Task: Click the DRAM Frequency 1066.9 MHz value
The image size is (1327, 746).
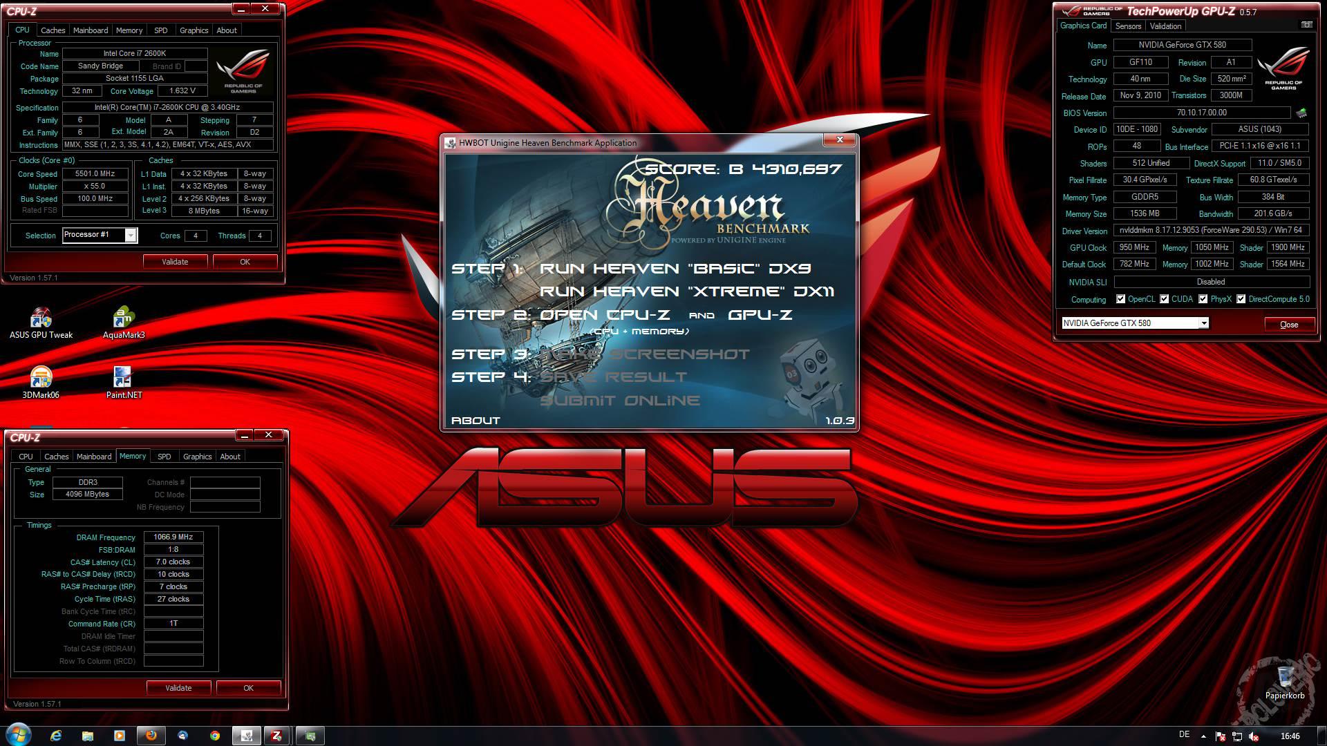Action: [173, 537]
